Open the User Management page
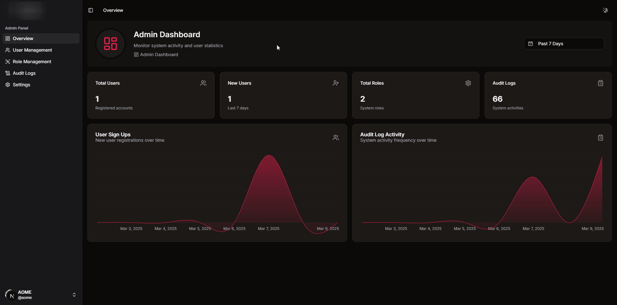 tap(32, 50)
